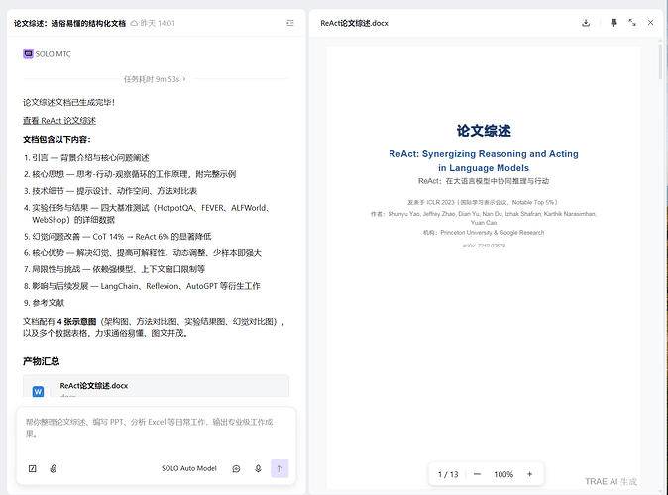Image resolution: width=668 pixels, height=495 pixels.
Task: Open the task list icon in chat header
Action: [x=290, y=23]
